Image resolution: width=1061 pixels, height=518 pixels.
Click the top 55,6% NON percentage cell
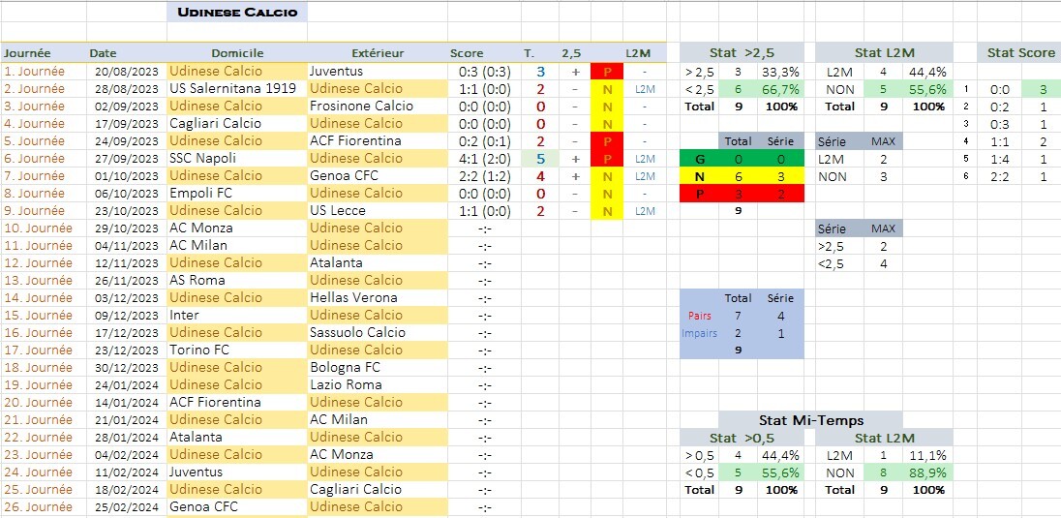tap(927, 89)
